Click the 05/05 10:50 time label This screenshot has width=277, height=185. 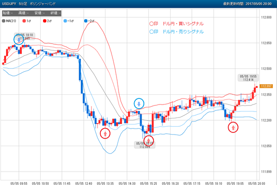coord(40,184)
